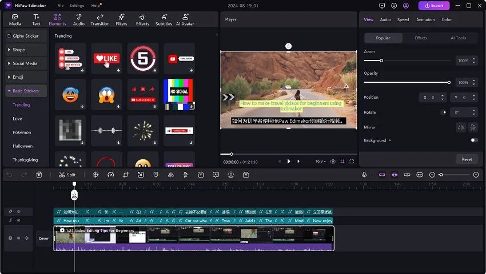Switch to the Speed tab

pos(403,19)
